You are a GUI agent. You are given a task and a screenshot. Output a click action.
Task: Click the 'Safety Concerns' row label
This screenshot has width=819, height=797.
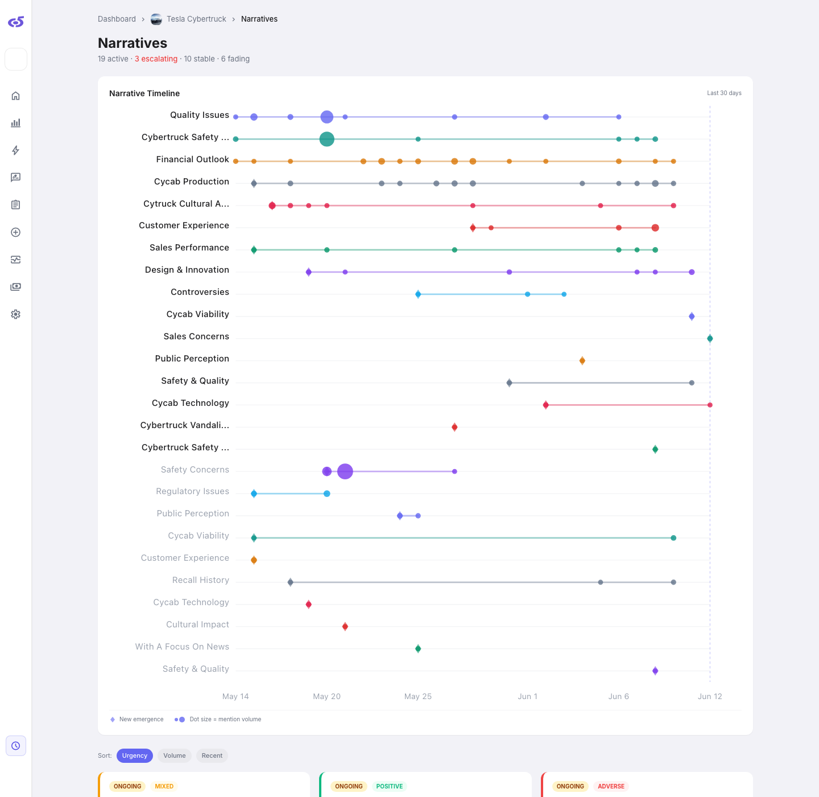pos(195,470)
